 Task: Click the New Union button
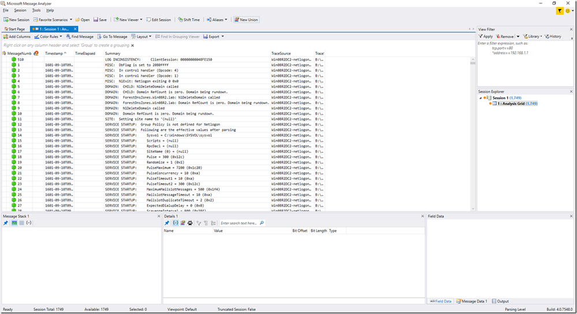click(x=246, y=20)
